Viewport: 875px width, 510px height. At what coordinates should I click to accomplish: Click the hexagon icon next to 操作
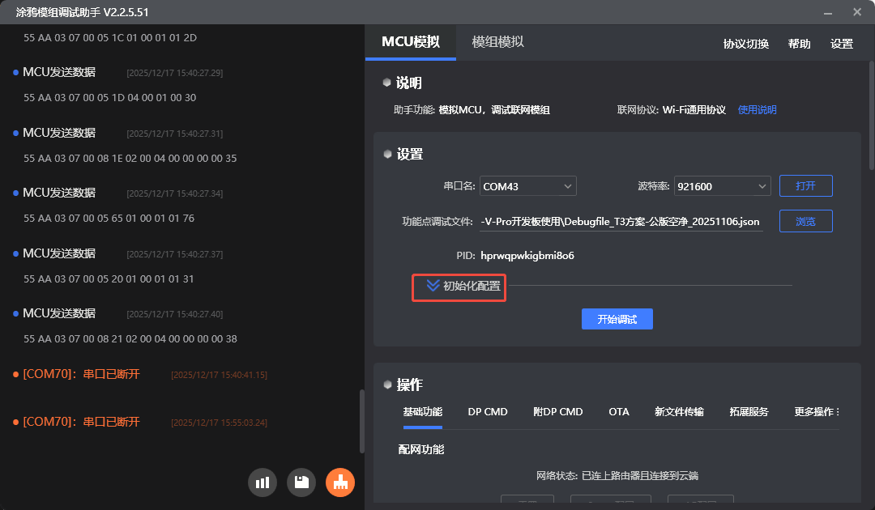(387, 385)
